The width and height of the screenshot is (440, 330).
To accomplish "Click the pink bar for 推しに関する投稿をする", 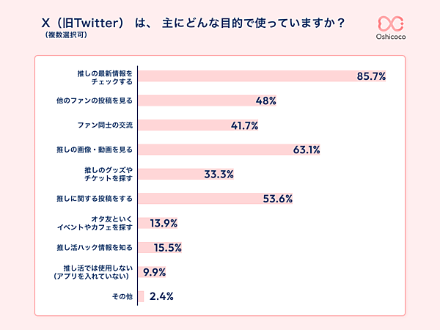I will [x=199, y=198].
